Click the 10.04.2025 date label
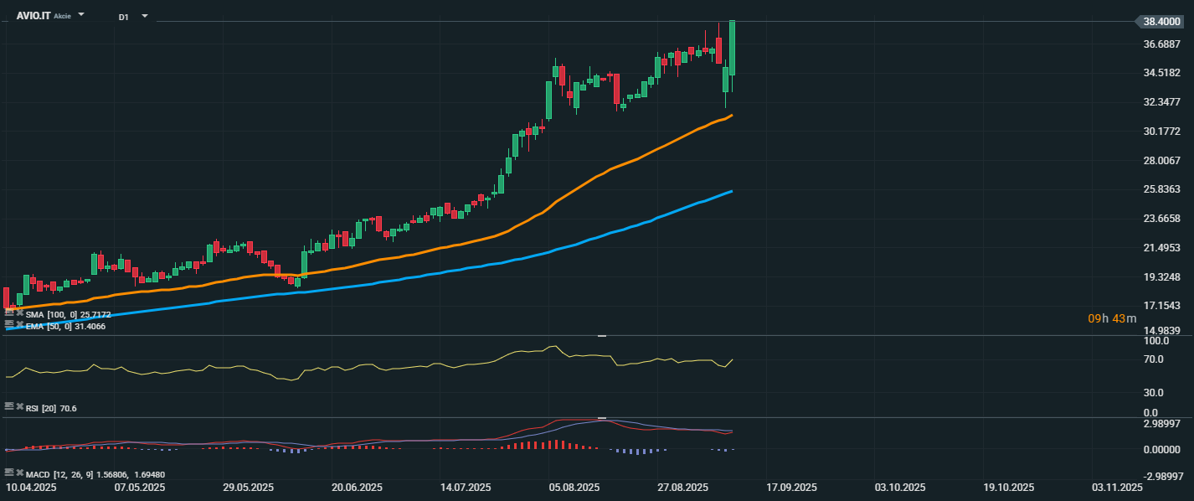The width and height of the screenshot is (1194, 501). coord(31,487)
